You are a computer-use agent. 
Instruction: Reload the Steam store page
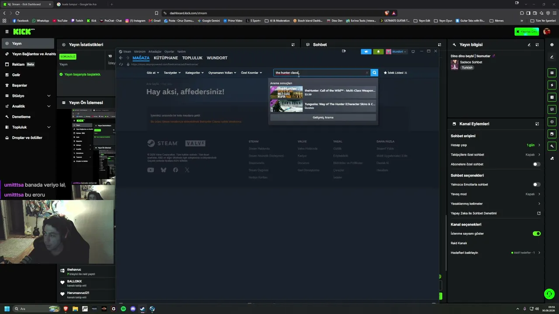pos(121,64)
